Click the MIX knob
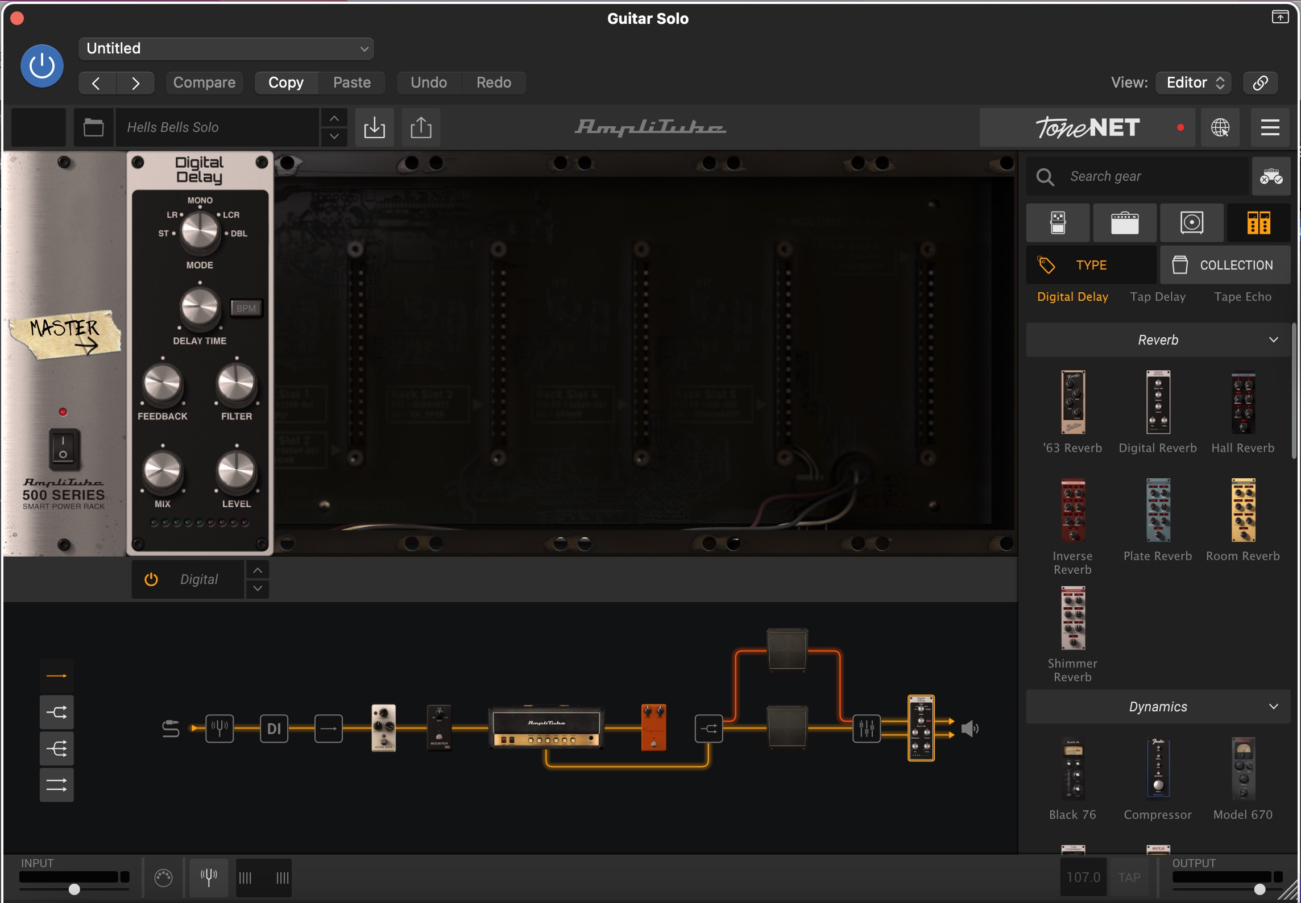This screenshot has width=1301, height=903. 163,471
